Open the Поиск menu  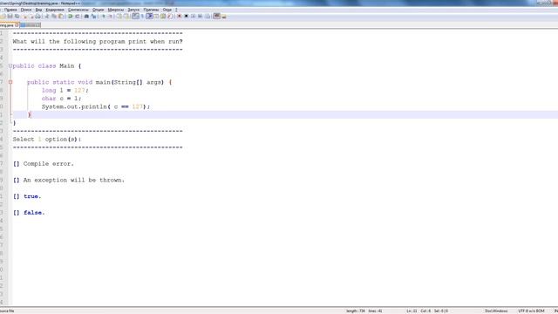[26, 10]
